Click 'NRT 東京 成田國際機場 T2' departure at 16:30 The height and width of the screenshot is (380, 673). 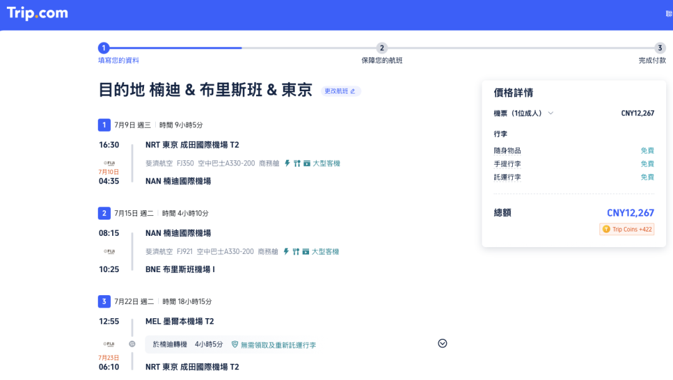click(193, 145)
